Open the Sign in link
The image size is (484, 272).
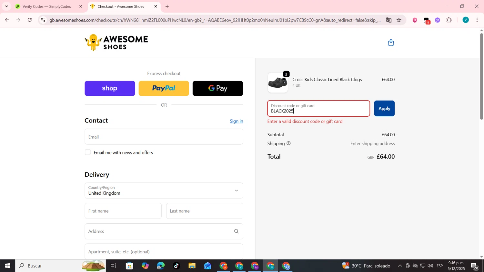coord(237,121)
